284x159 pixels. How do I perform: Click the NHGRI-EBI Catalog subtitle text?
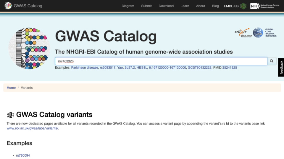pos(144,52)
